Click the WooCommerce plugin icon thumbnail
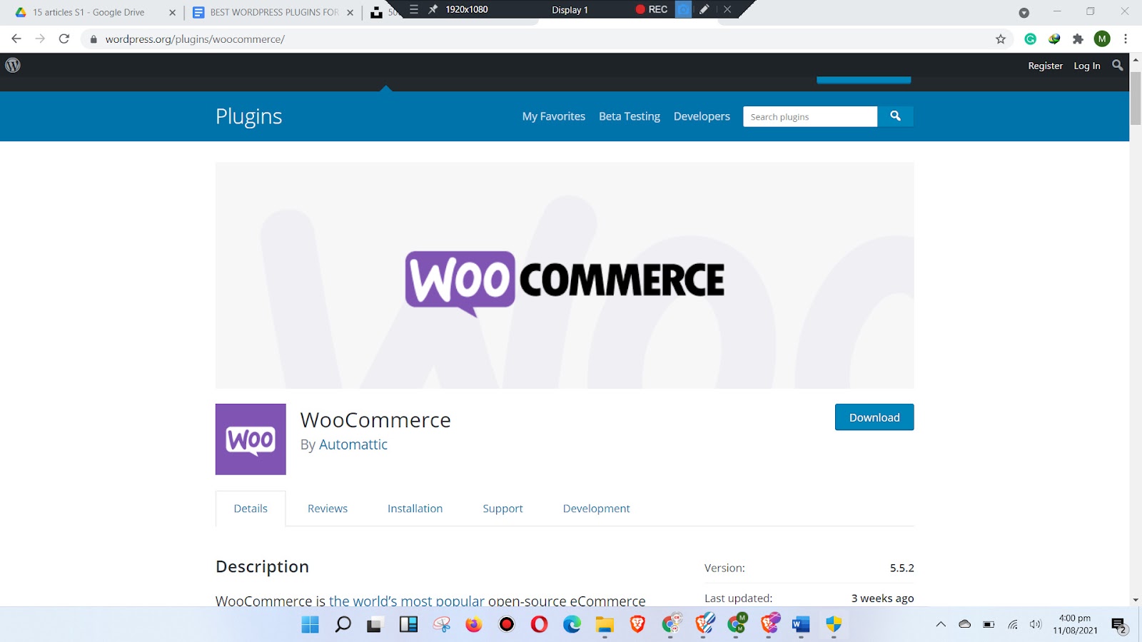The width and height of the screenshot is (1142, 642). click(x=251, y=439)
